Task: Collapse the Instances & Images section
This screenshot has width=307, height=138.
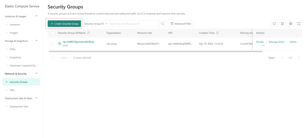Action: 37,16
